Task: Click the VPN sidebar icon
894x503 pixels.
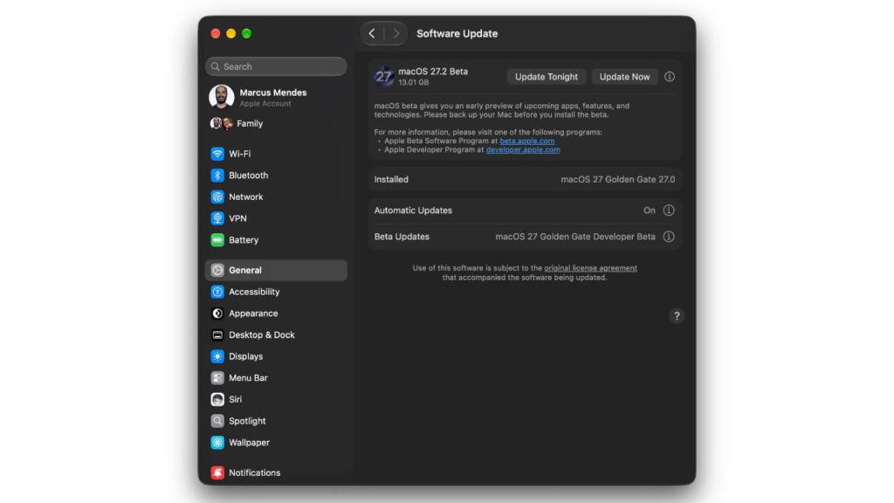Action: (217, 218)
